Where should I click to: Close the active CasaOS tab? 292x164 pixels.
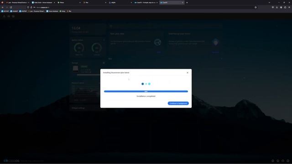[x=182, y=3]
